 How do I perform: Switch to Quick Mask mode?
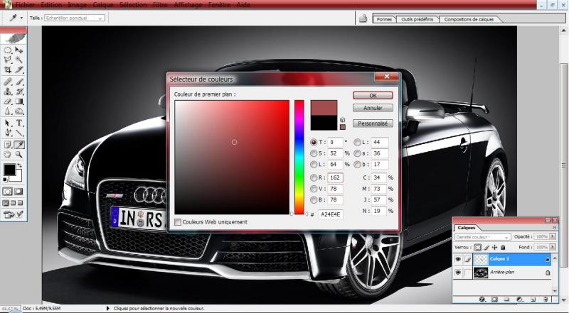[x=18, y=192]
